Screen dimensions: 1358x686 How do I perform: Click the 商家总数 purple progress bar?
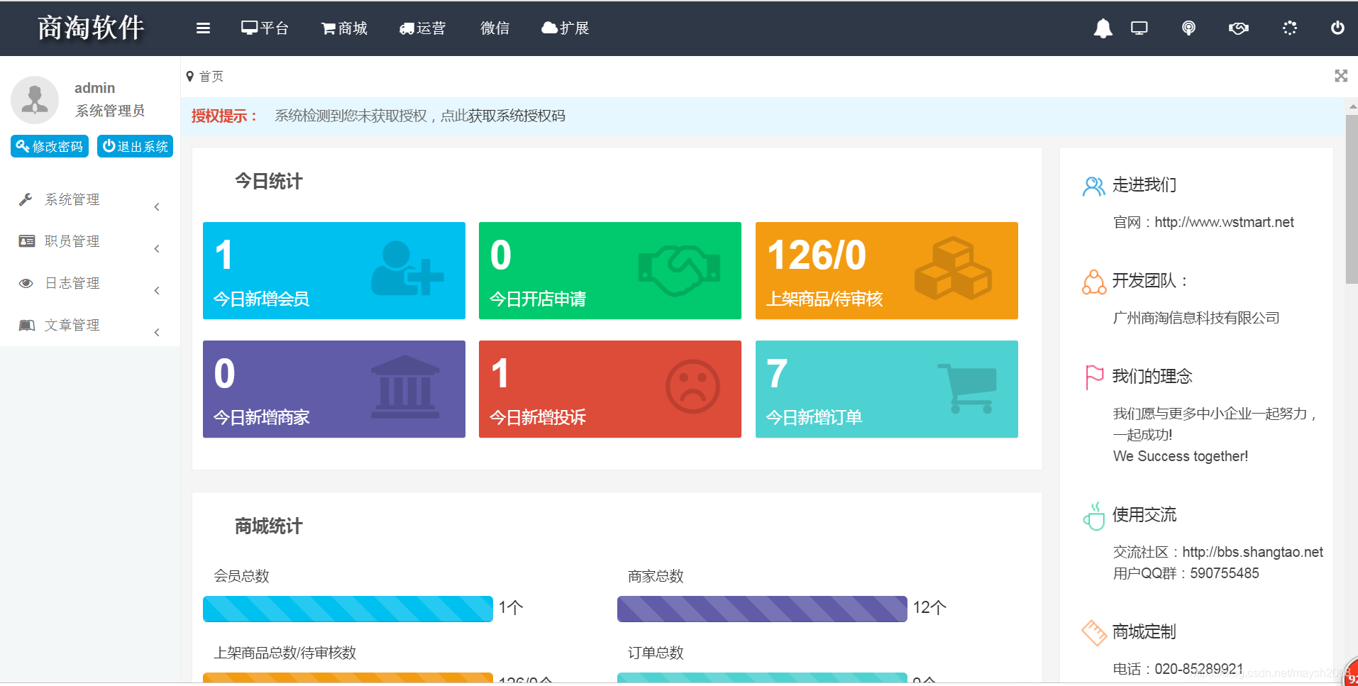[762, 609]
